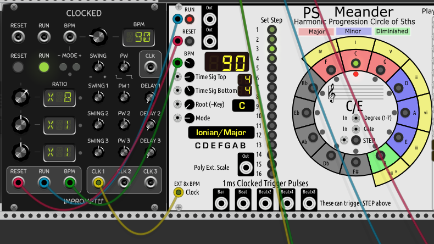Toggle the red RUN button on Meander
This screenshot has width=434, height=244.
click(190, 19)
